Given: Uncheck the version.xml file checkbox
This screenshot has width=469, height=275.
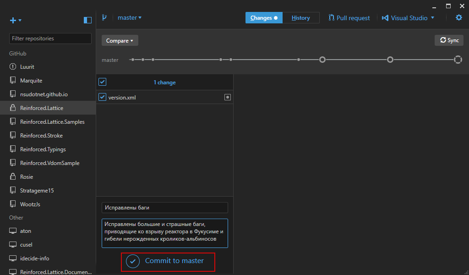Looking at the screenshot, I should tap(102, 97).
